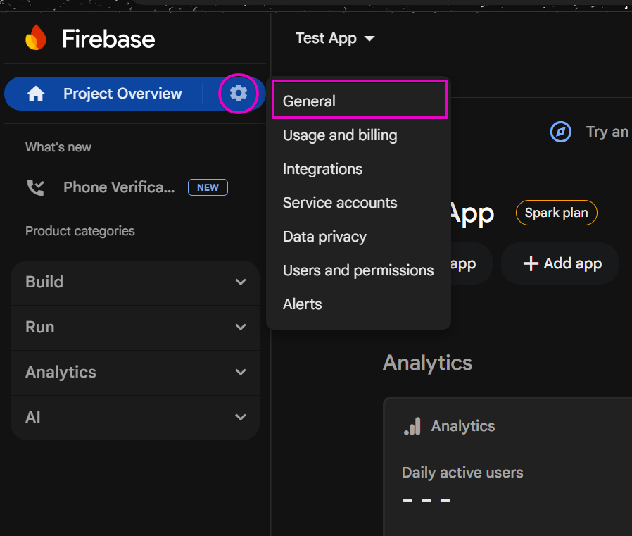Click the Analytics bar chart icon
The image size is (632, 536).
pyautogui.click(x=412, y=426)
